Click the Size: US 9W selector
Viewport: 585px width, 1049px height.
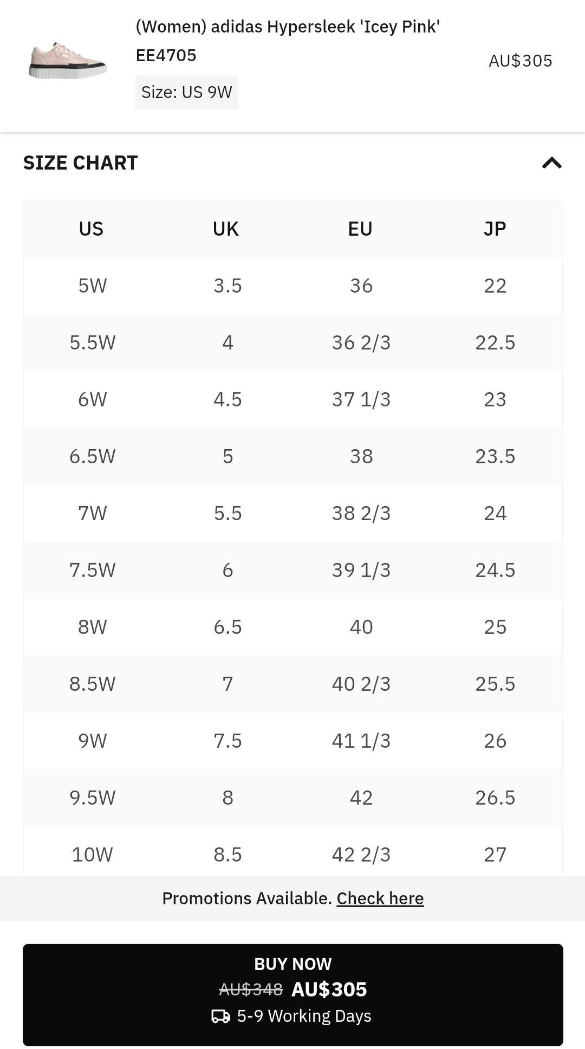186,92
